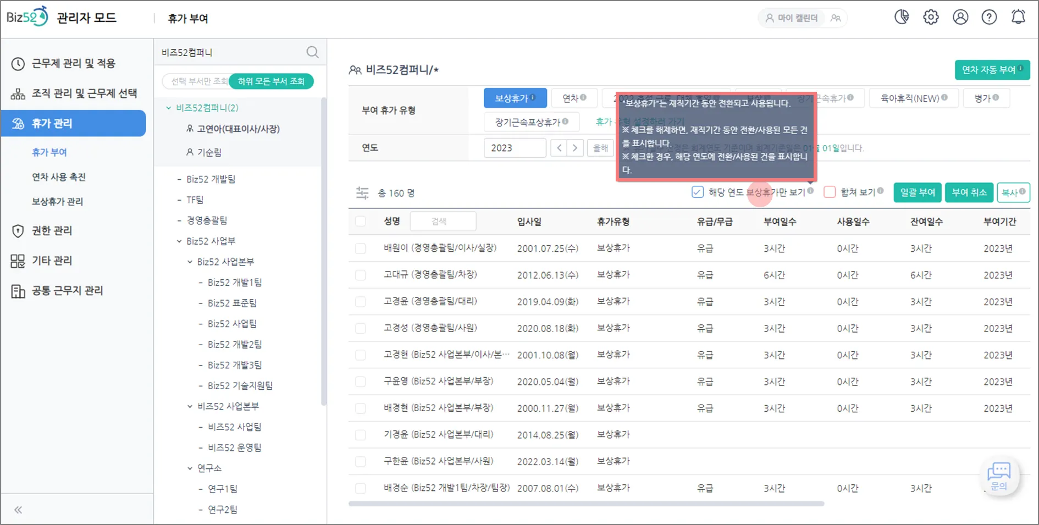Open settings via the gear icon

click(931, 18)
